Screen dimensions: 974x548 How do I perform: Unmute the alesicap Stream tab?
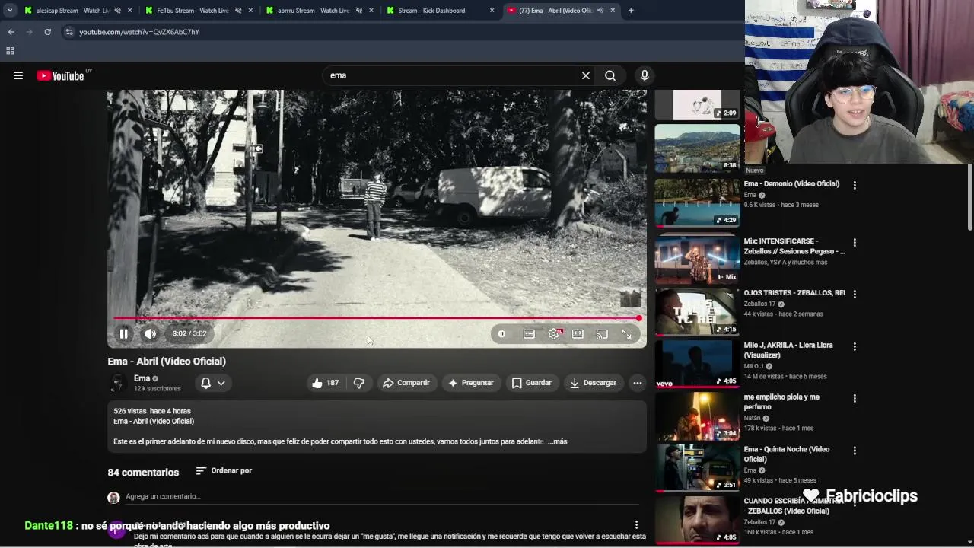pos(117,11)
